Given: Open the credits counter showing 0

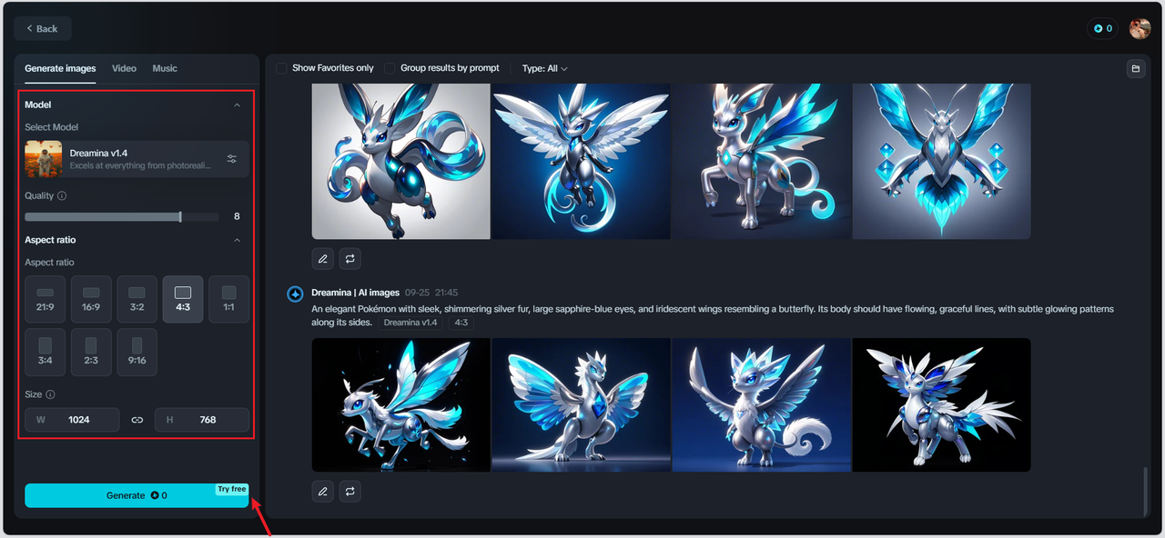Looking at the screenshot, I should coord(1102,28).
